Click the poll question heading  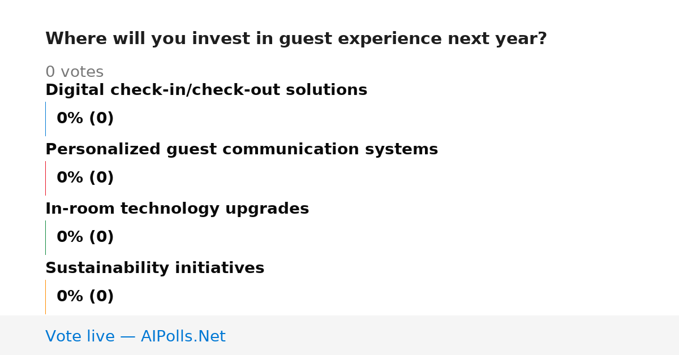pos(296,39)
